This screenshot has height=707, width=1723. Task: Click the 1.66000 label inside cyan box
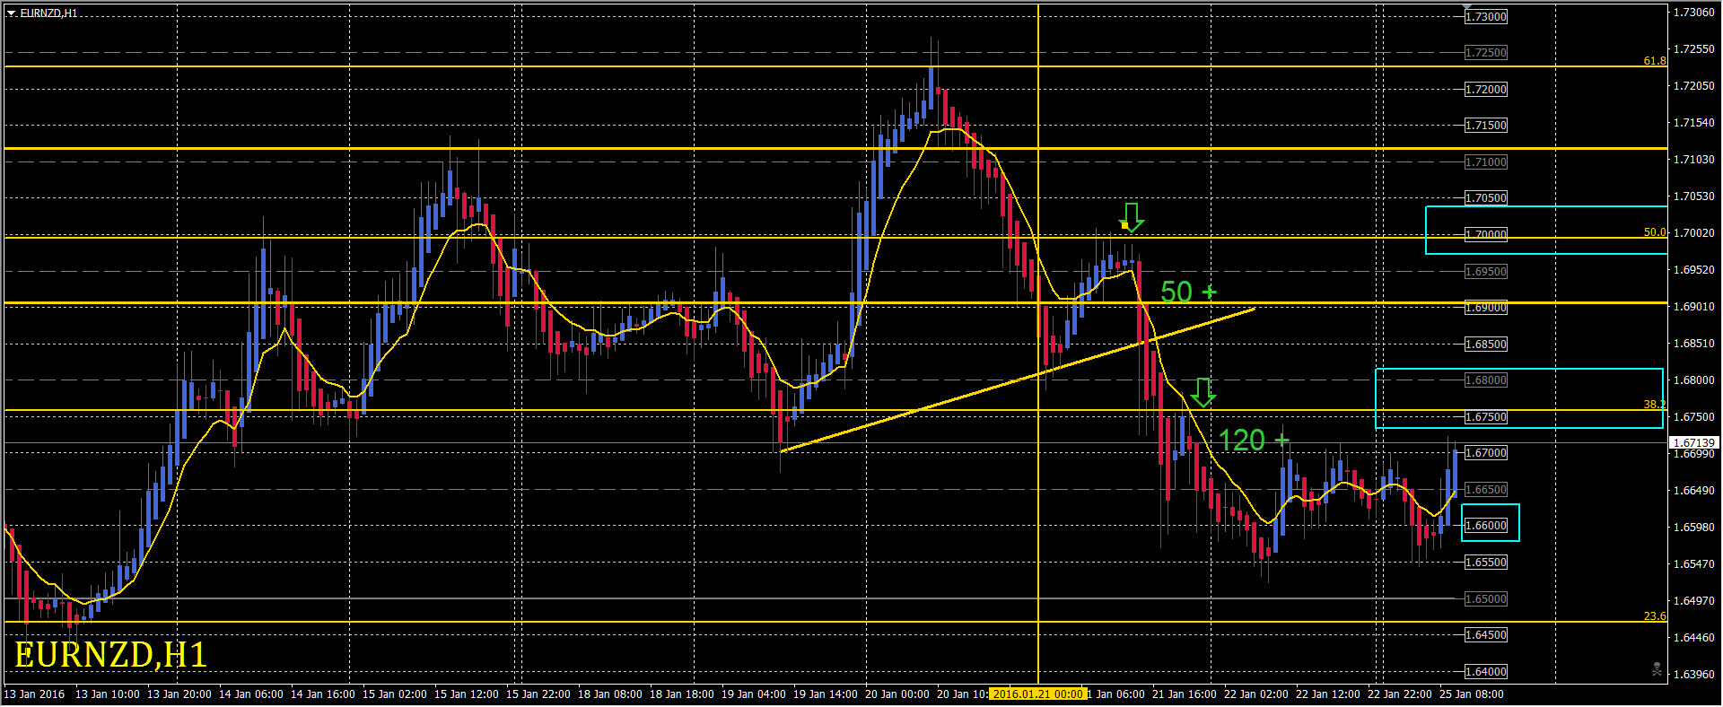1486,526
